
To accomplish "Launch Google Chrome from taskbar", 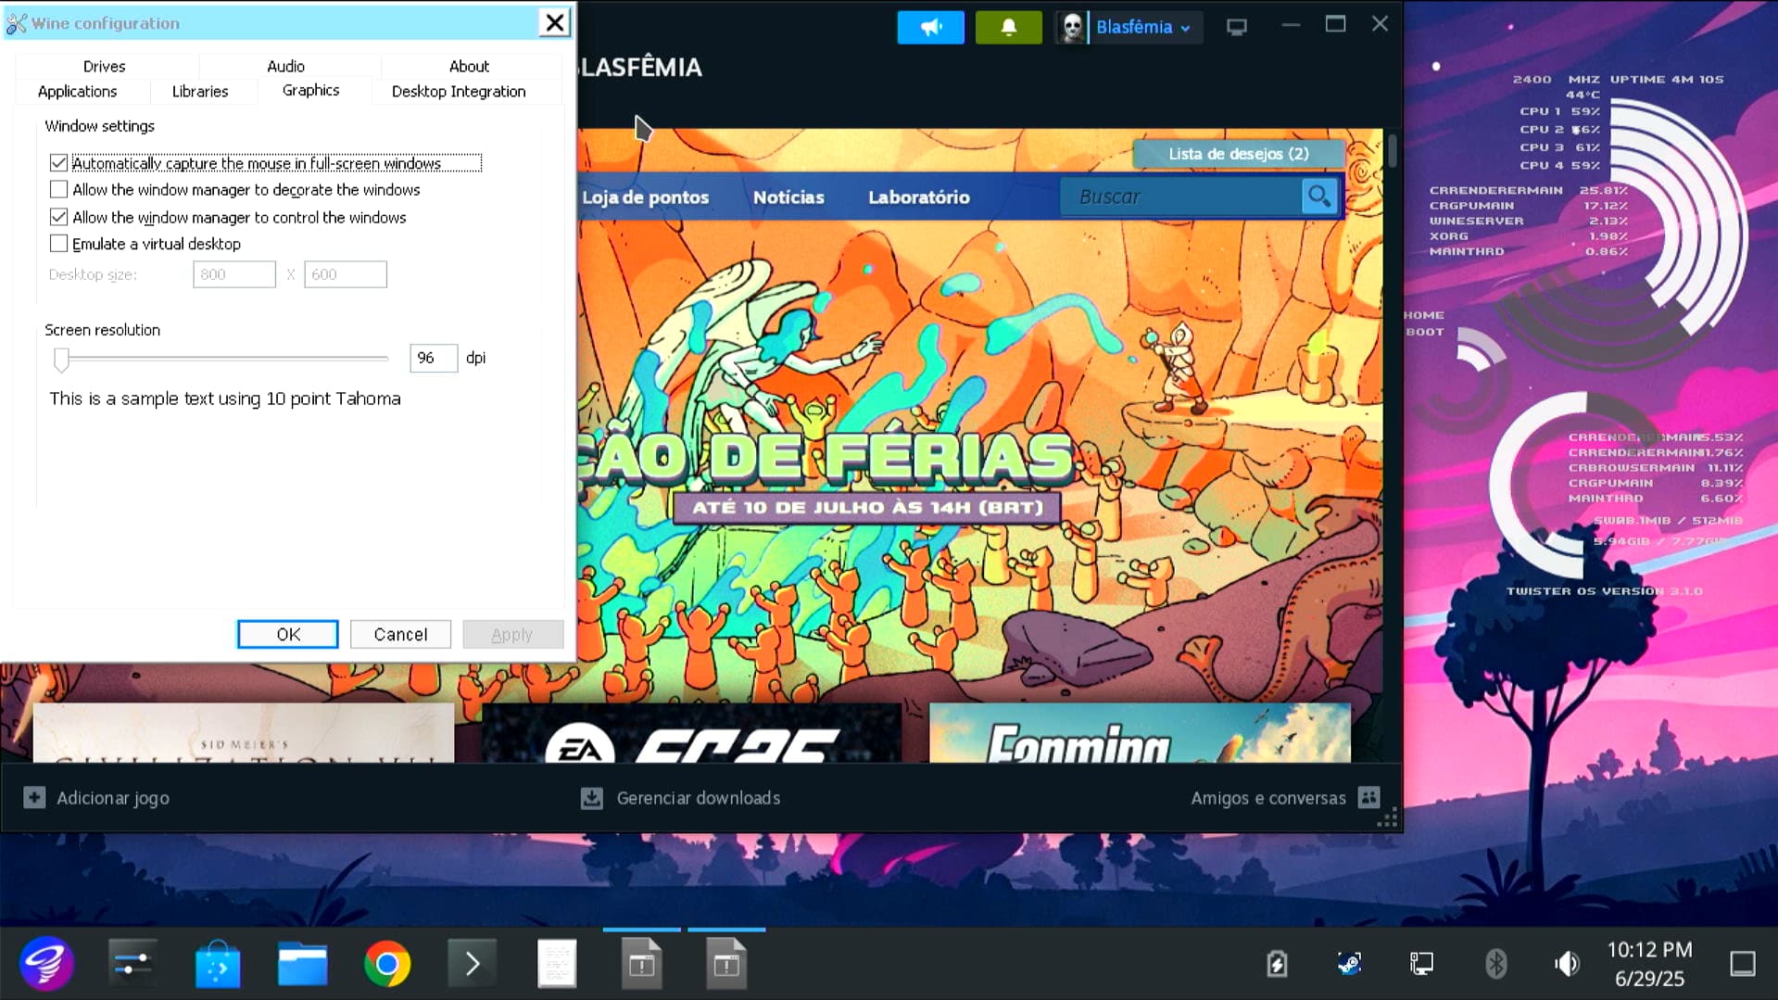I will [387, 965].
